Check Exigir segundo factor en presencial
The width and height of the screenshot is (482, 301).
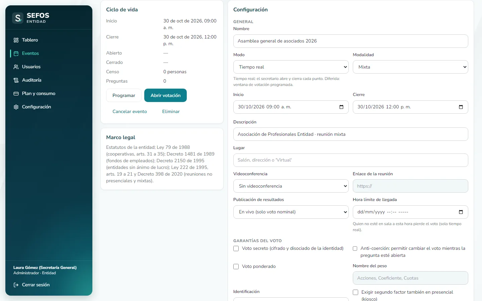tap(355, 292)
